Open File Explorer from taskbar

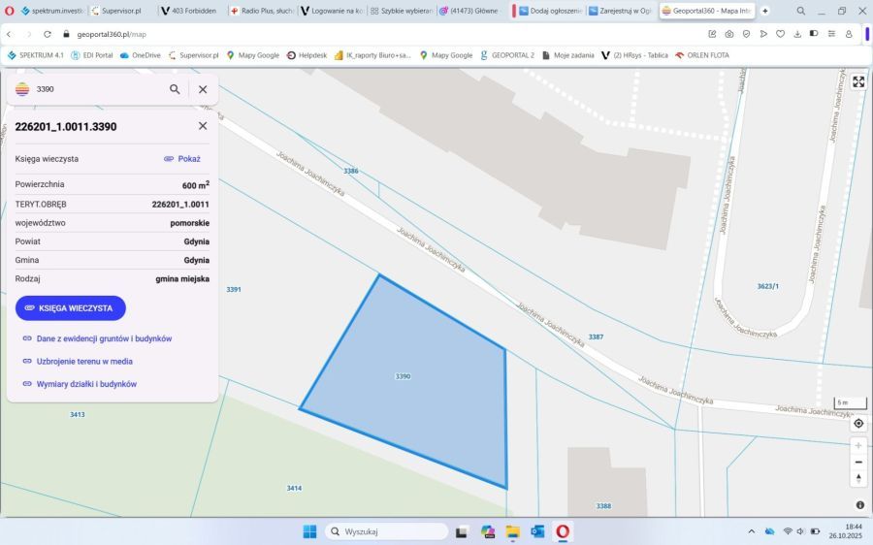pyautogui.click(x=512, y=531)
